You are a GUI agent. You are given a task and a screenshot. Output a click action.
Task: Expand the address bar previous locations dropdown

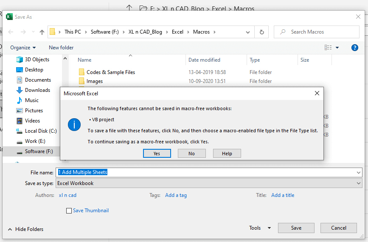tap(247, 32)
